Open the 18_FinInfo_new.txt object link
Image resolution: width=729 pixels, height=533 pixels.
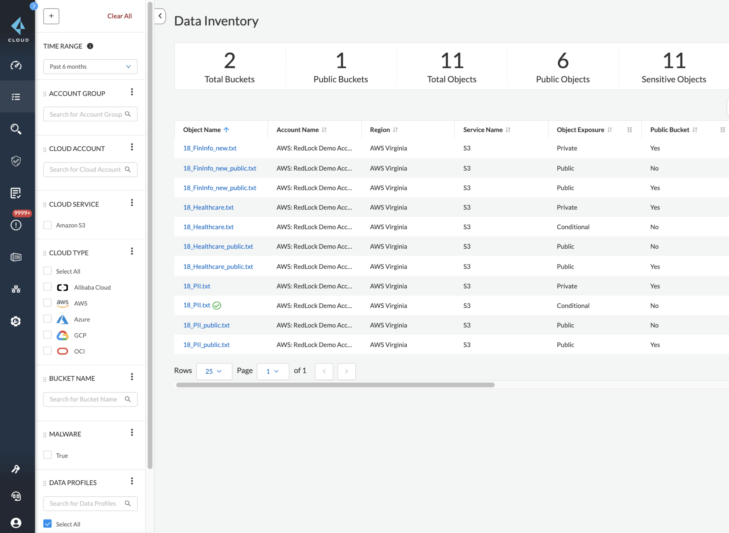210,148
